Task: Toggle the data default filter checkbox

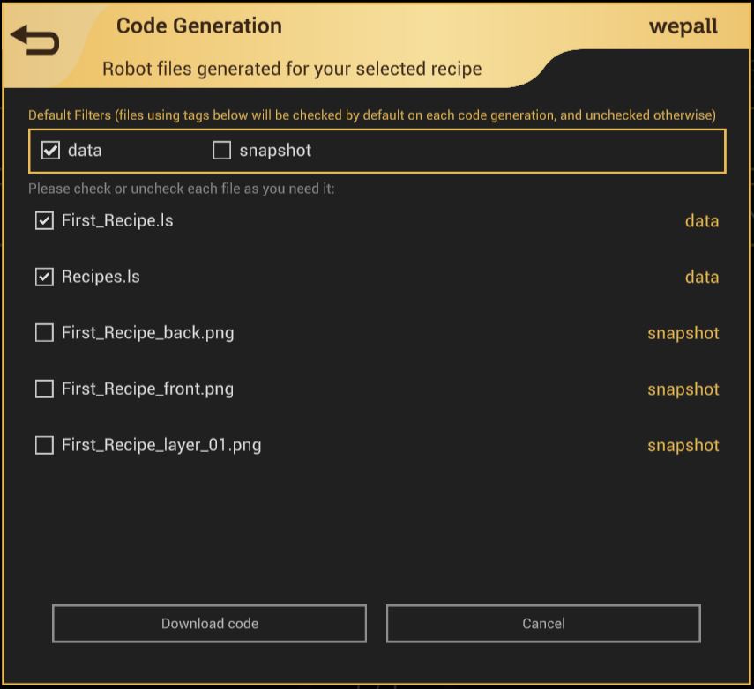Action: coord(50,151)
